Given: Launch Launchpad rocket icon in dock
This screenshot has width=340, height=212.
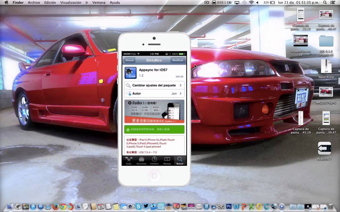Looking at the screenshot, I should pos(18,206).
